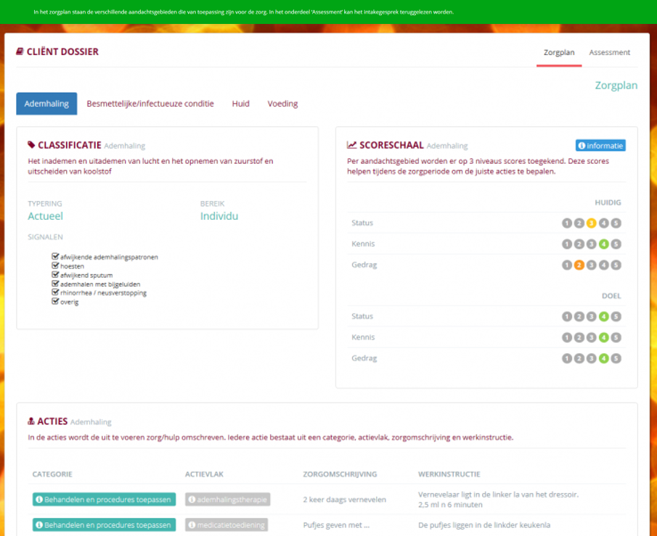Open the Voeding care area tab
Viewport: 657px width, 536px height.
[x=282, y=104]
